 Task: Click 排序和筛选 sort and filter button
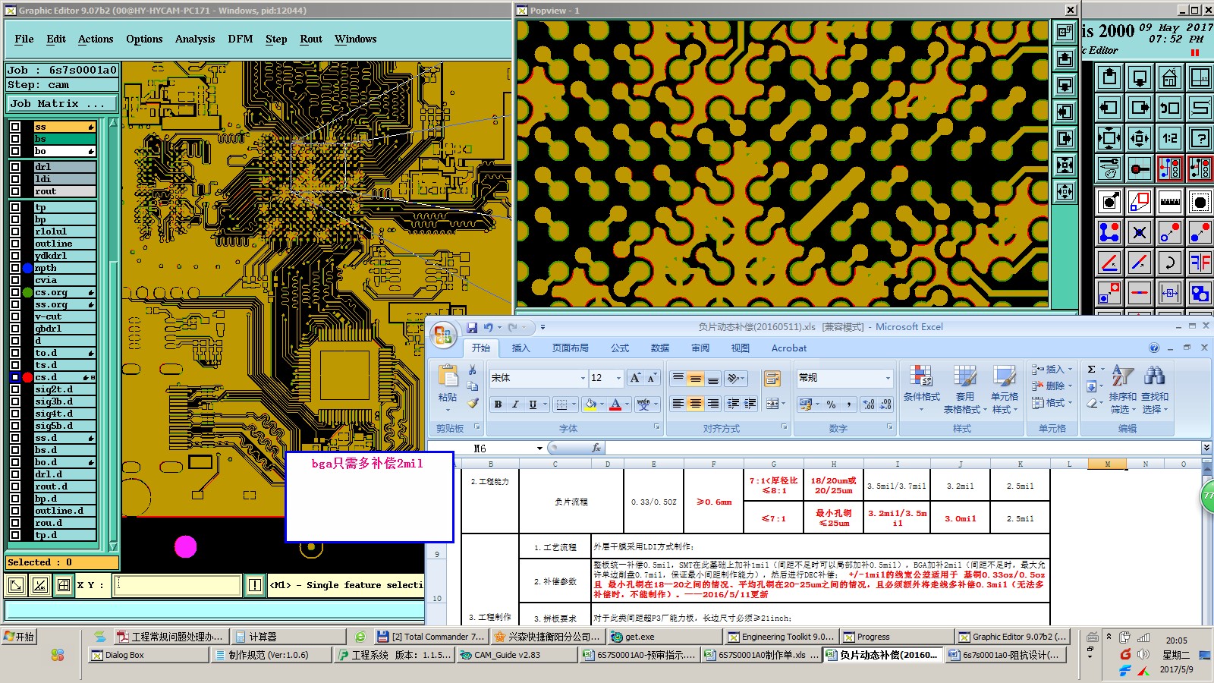click(1123, 389)
